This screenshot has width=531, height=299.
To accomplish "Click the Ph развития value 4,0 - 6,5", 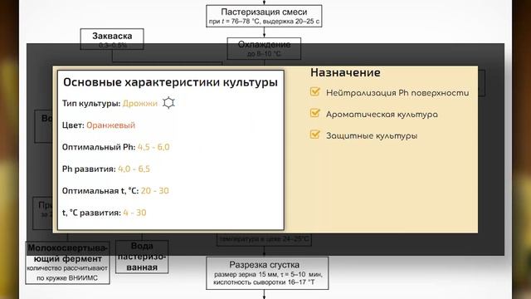I will pos(134,169).
